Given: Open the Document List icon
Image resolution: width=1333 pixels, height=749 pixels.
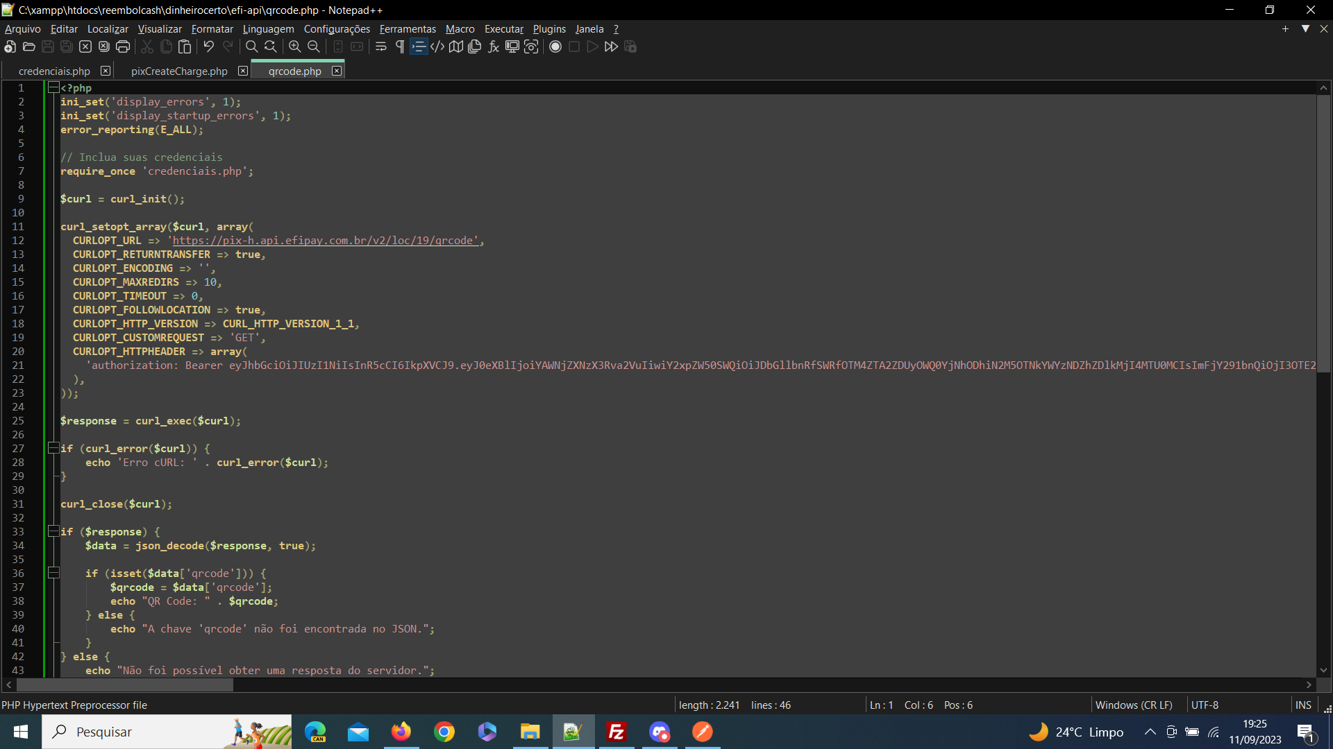Looking at the screenshot, I should (475, 46).
